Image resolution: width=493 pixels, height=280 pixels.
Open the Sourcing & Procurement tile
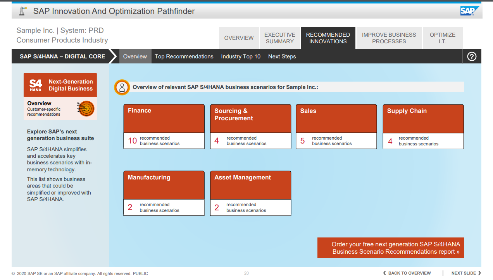(250, 126)
